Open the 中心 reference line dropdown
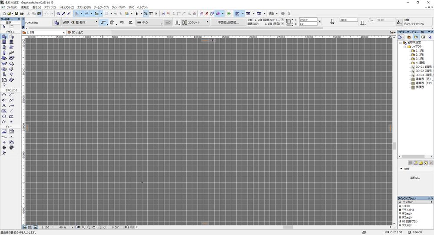 (x=150, y=23)
